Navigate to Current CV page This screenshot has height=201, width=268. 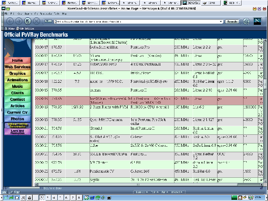pyautogui.click(x=17, y=112)
